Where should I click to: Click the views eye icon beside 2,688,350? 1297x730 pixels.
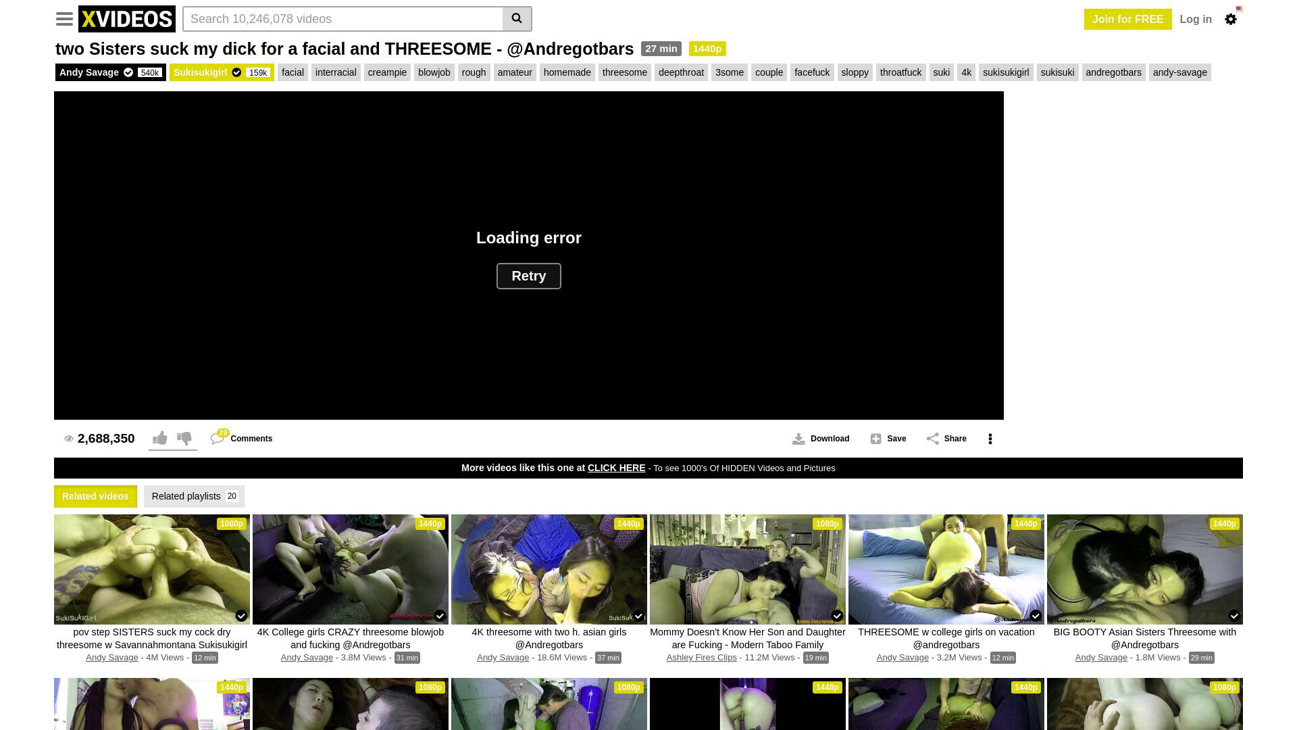point(69,439)
